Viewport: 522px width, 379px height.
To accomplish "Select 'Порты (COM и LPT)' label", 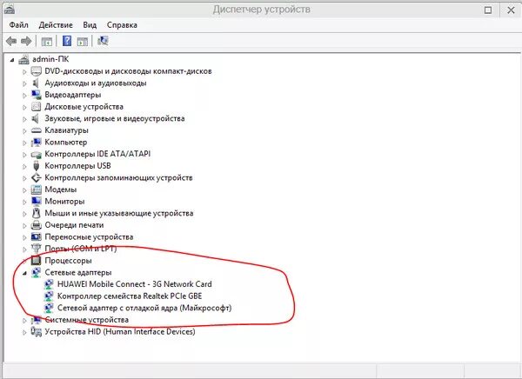I will [81, 249].
